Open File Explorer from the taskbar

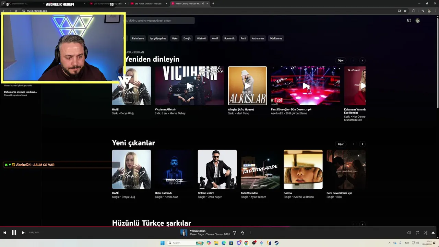(x=216, y=243)
